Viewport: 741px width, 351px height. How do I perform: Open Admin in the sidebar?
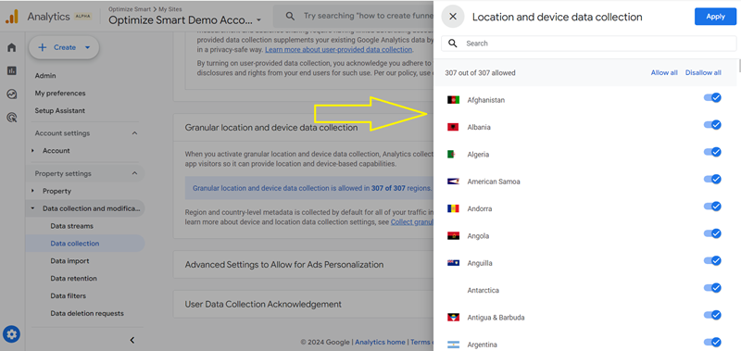pos(45,76)
